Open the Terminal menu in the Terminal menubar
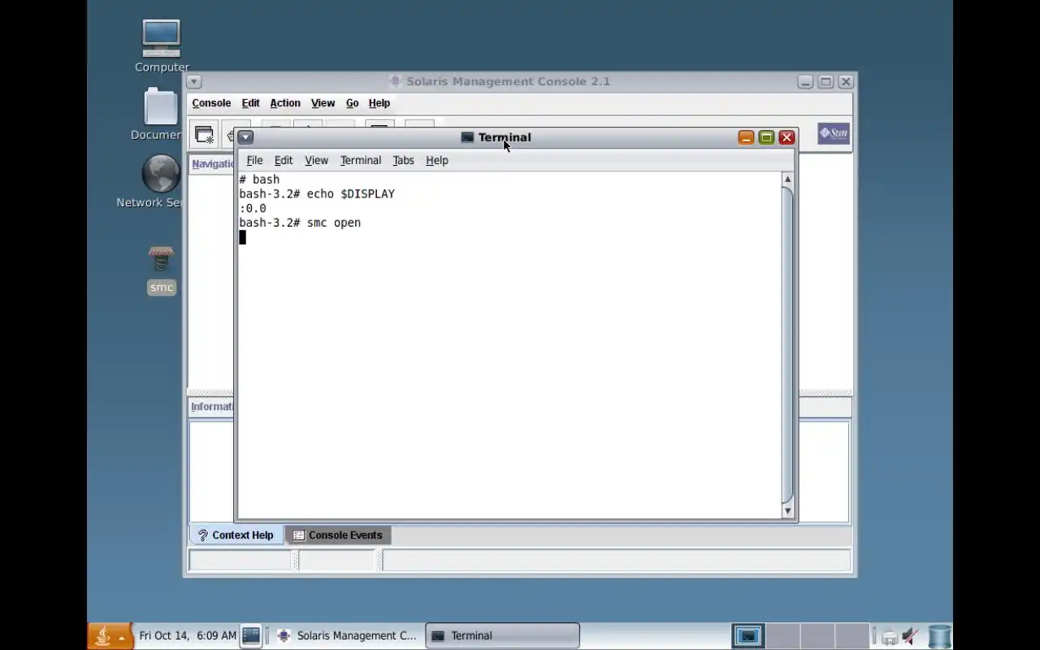 (x=361, y=160)
